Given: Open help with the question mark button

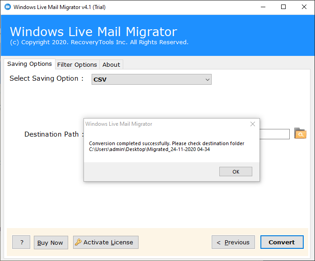Looking at the screenshot, I should coord(21,242).
